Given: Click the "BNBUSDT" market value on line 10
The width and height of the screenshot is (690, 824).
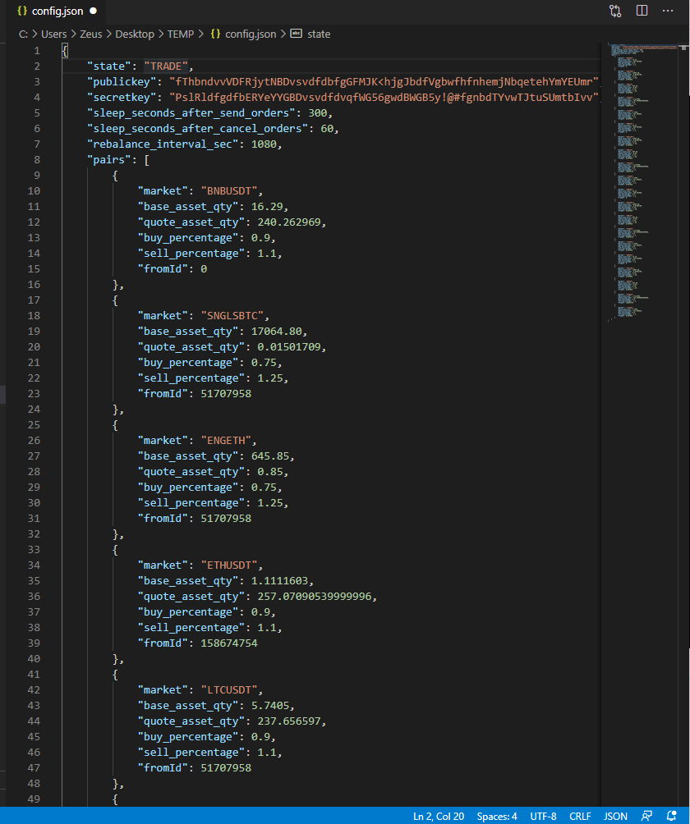Looking at the screenshot, I should [232, 190].
